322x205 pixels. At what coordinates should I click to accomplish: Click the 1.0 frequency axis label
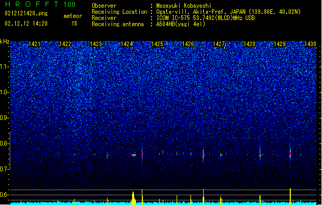pyautogui.click(x=5, y=92)
